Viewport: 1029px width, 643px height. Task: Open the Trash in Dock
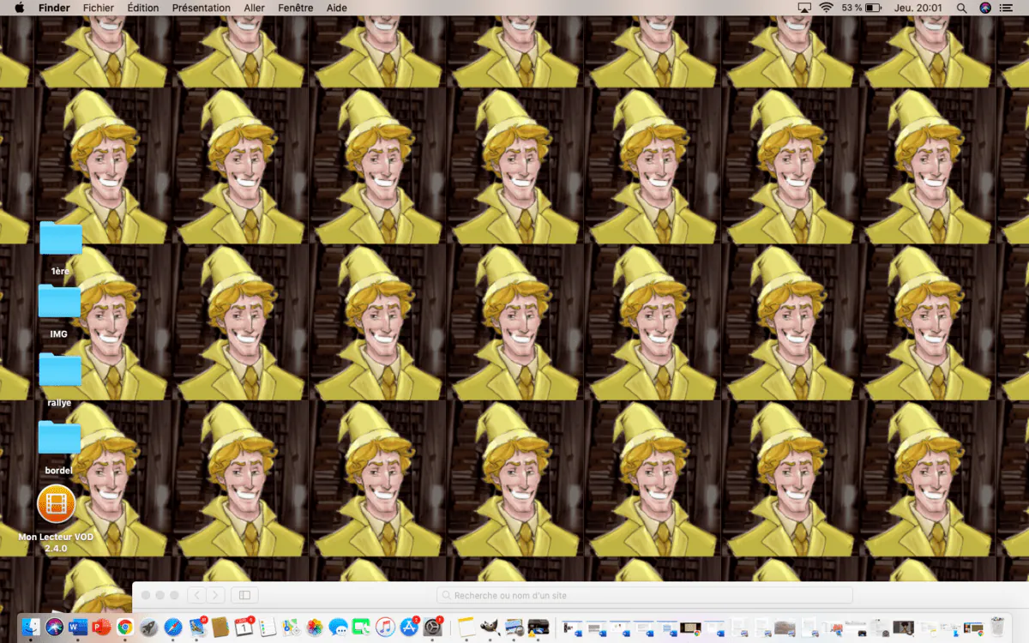click(997, 628)
